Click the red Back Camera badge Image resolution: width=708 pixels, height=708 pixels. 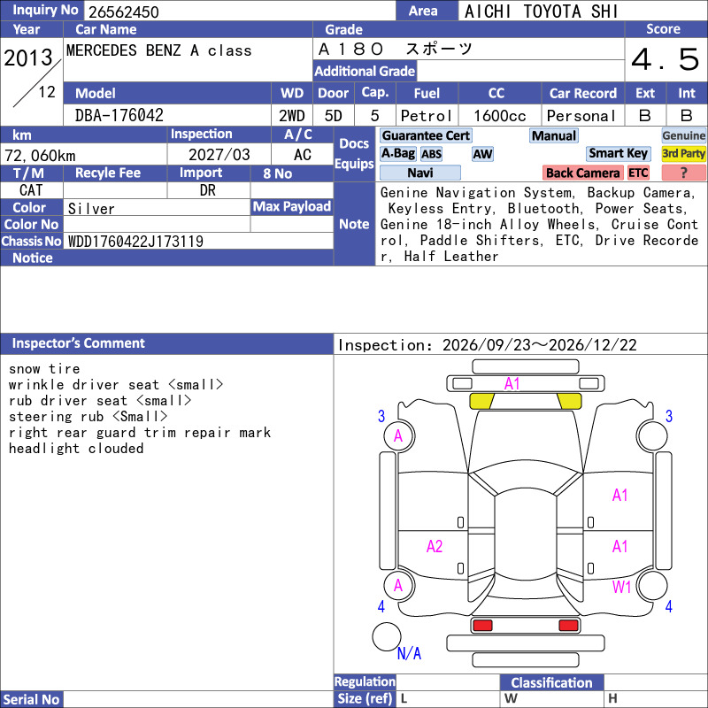(x=582, y=173)
